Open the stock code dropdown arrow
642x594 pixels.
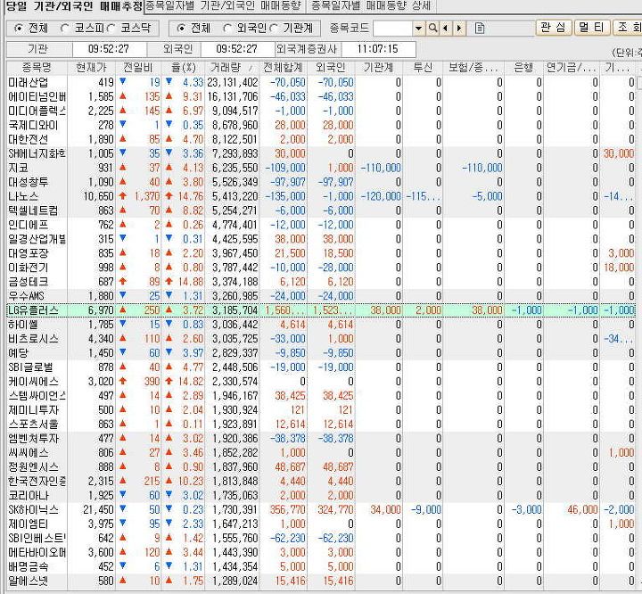[418, 29]
